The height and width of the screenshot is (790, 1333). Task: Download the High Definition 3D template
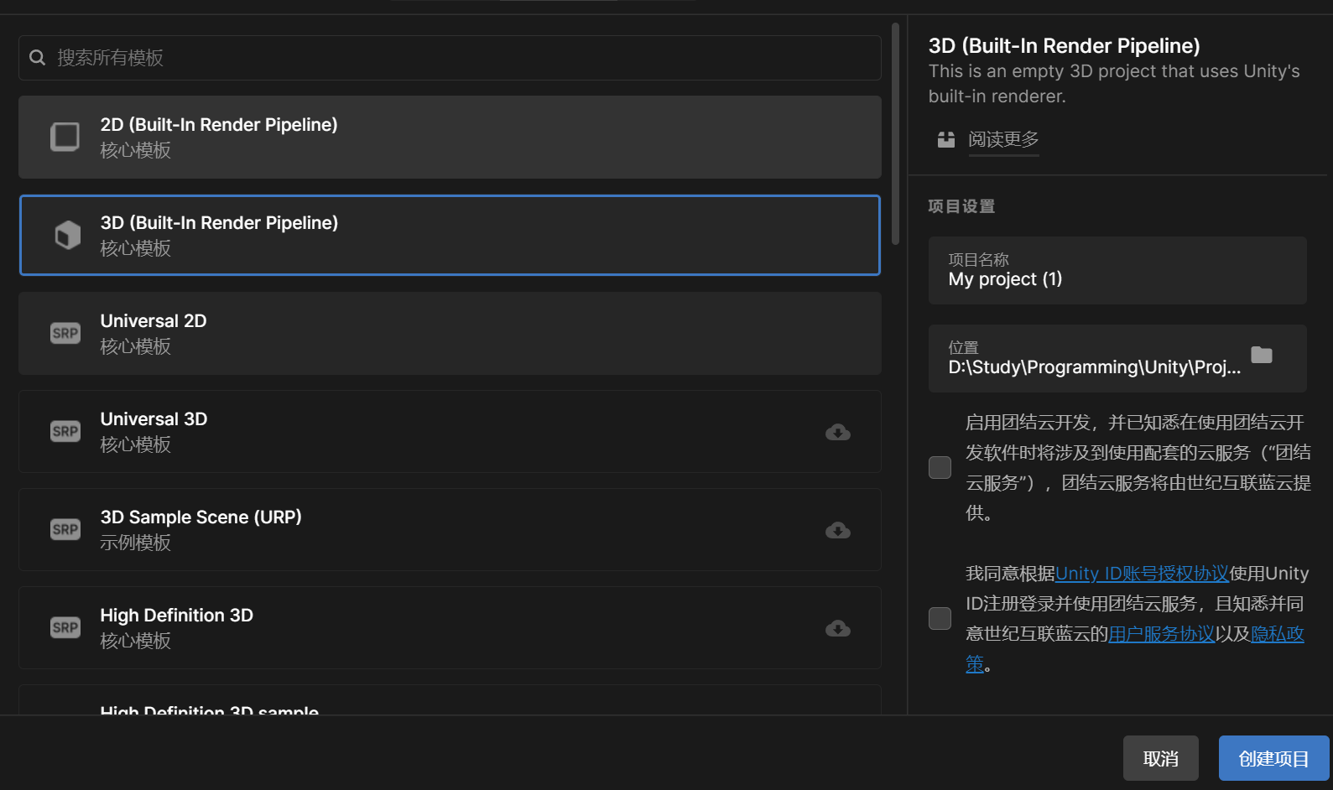pyautogui.click(x=838, y=628)
